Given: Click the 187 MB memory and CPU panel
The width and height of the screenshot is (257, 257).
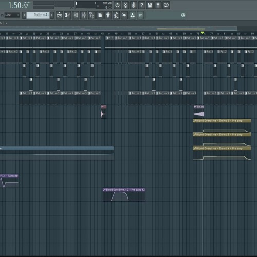Looking at the screenshot, I should 94,5.
